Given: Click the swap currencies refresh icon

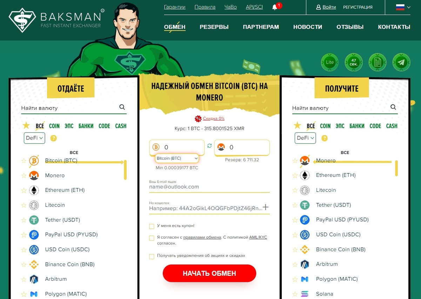Looking at the screenshot, I should (x=209, y=146).
